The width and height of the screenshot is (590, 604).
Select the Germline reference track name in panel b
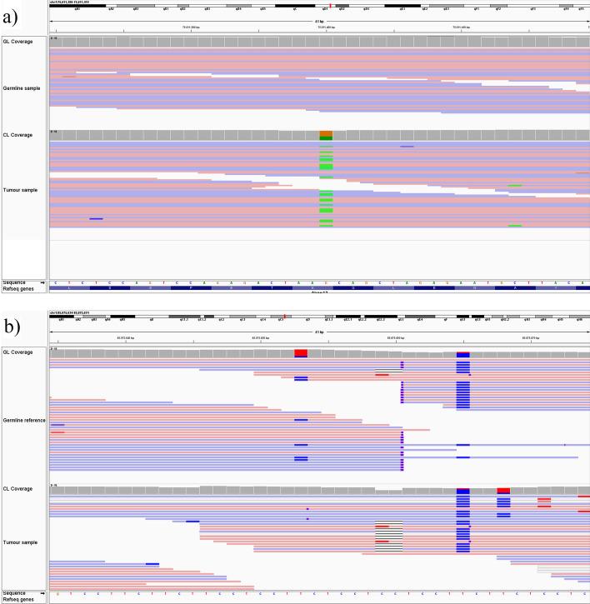24,420
